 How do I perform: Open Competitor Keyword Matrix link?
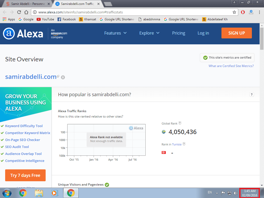click(28, 133)
